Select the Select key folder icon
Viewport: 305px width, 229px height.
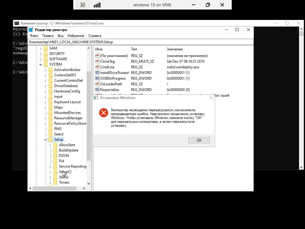coord(51,134)
